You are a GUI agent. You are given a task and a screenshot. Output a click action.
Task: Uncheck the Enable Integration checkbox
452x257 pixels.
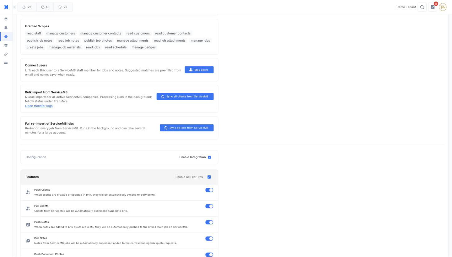pos(209,157)
